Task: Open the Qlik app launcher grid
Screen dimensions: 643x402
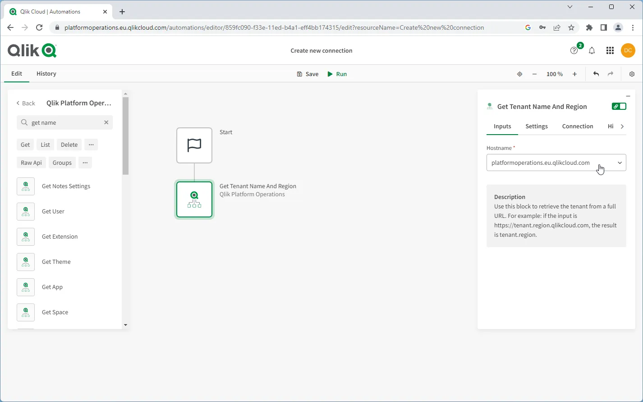Action: pyautogui.click(x=610, y=50)
